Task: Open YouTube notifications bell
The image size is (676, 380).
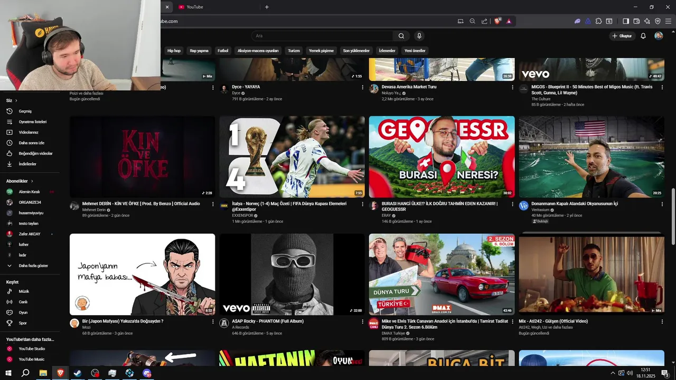Action: 643,36
